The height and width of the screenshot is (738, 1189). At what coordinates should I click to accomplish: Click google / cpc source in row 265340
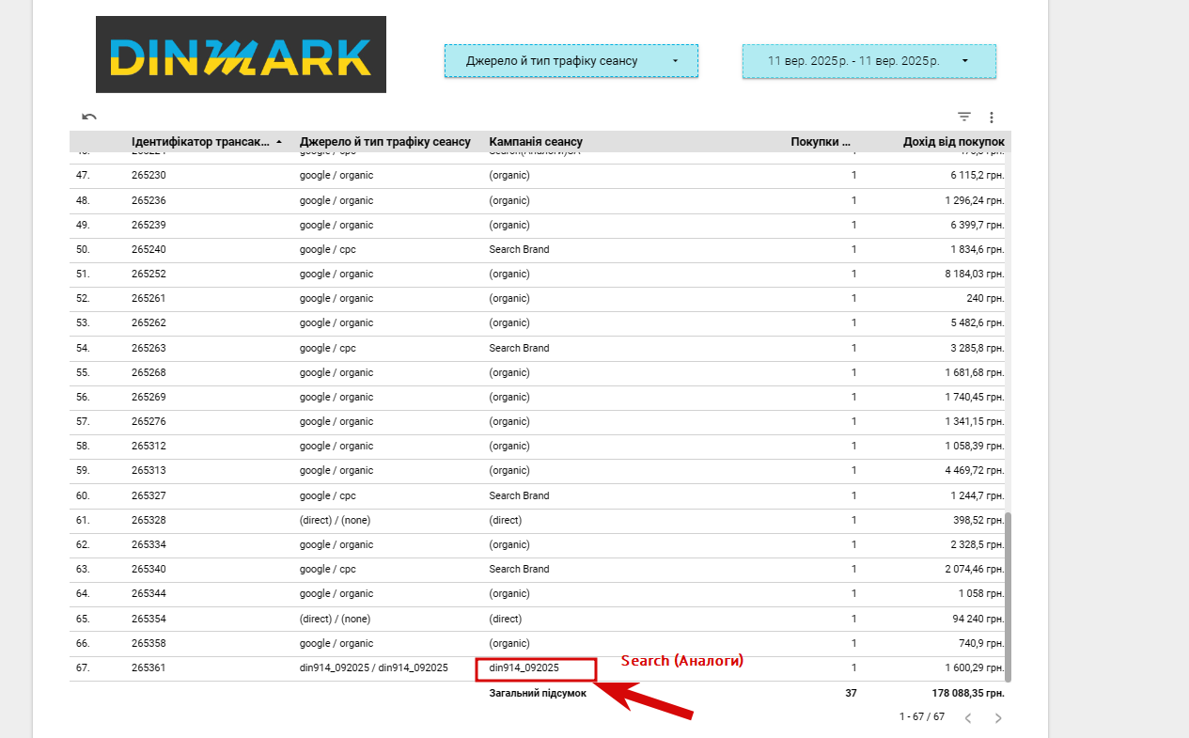(x=328, y=569)
